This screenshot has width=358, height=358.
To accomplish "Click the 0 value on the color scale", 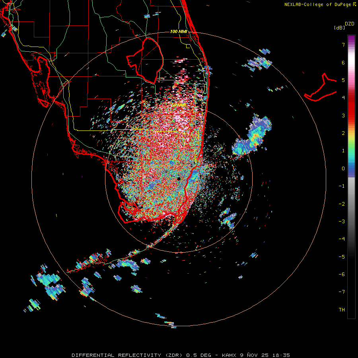I will pyautogui.click(x=343, y=169).
